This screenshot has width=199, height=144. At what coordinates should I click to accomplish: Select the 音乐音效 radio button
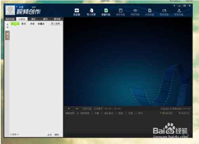pos(102,113)
